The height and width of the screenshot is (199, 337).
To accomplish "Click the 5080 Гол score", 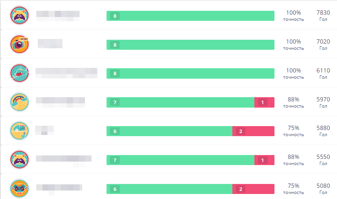I will tap(323, 189).
